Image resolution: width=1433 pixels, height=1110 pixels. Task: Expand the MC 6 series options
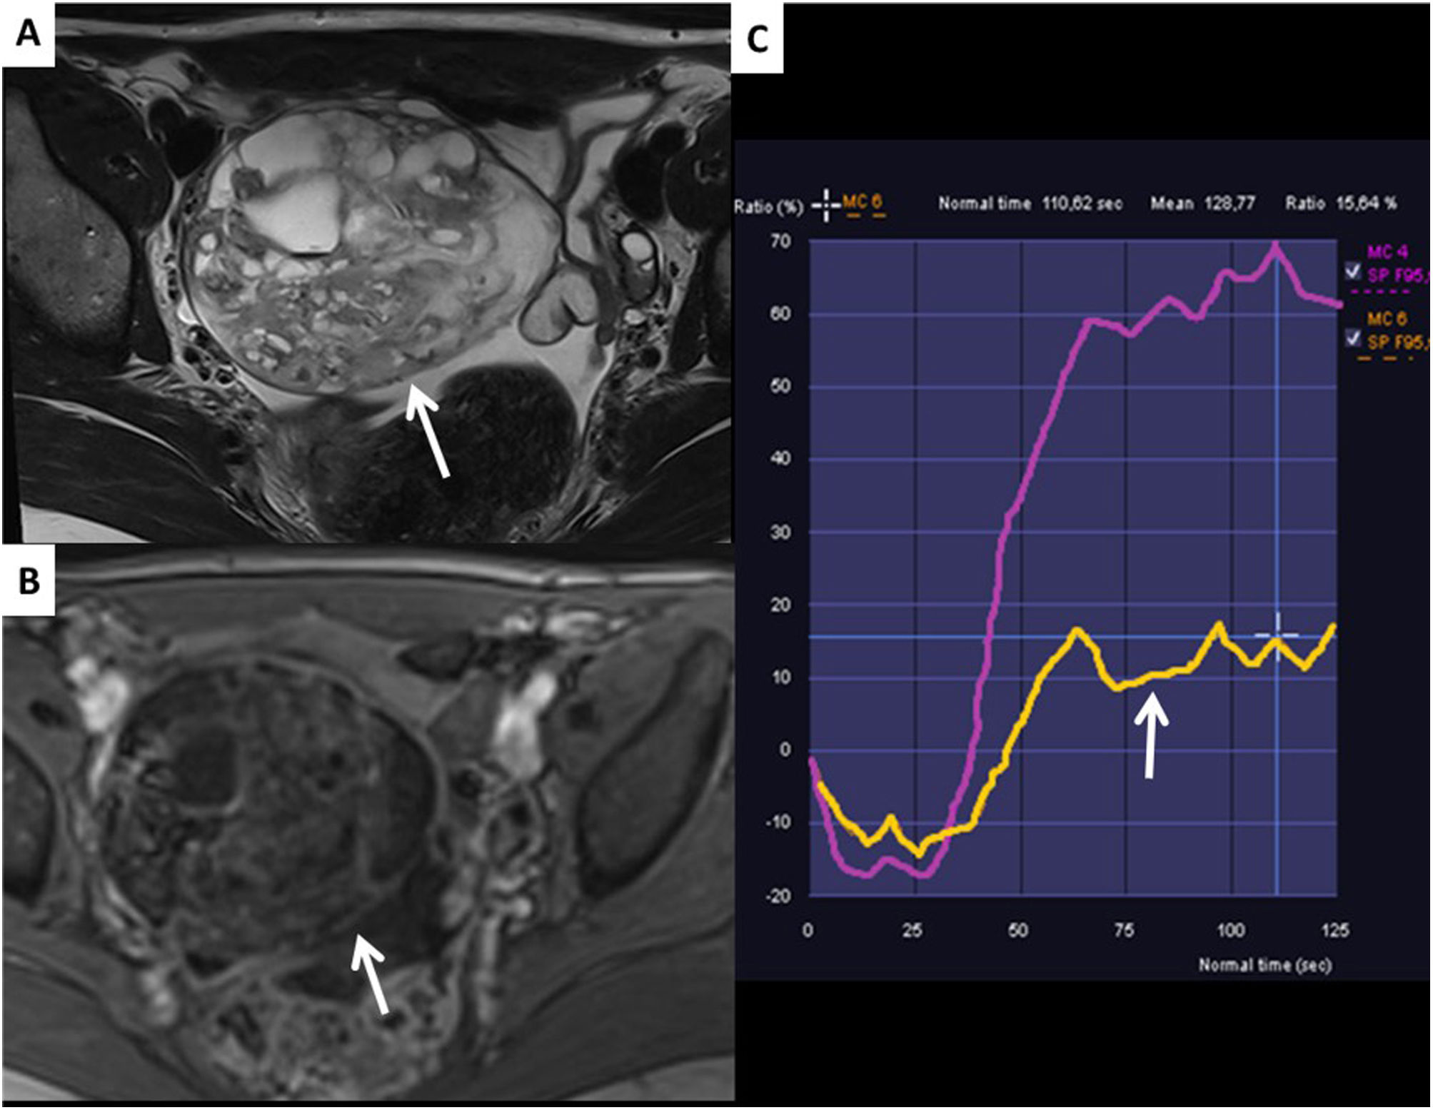tap(1389, 318)
